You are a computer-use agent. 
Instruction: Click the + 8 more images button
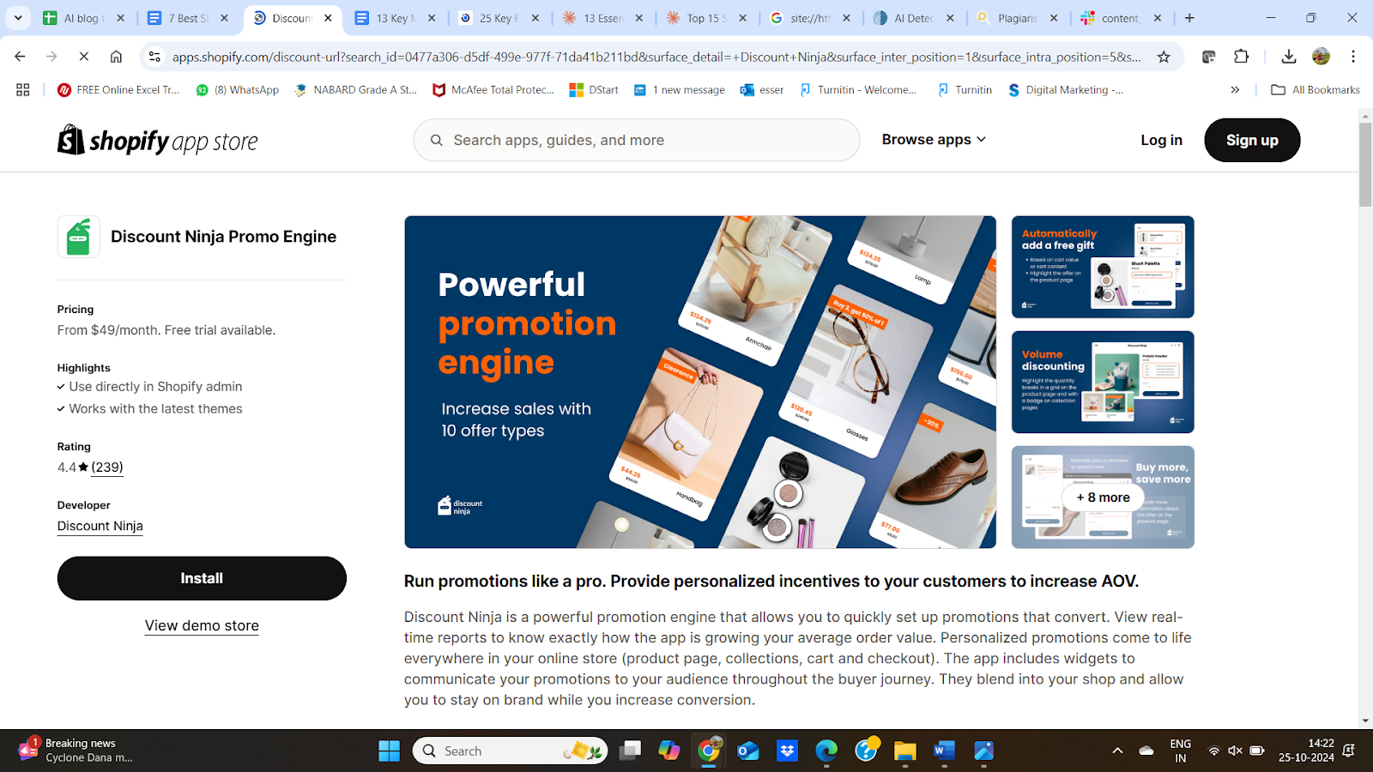[1103, 498]
